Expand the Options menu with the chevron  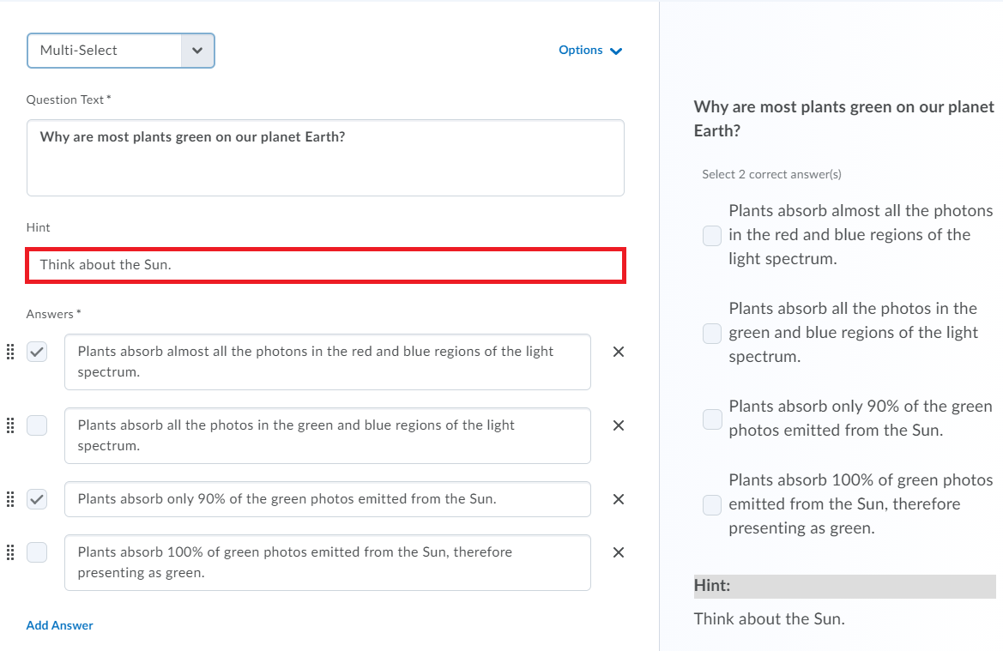[616, 51]
